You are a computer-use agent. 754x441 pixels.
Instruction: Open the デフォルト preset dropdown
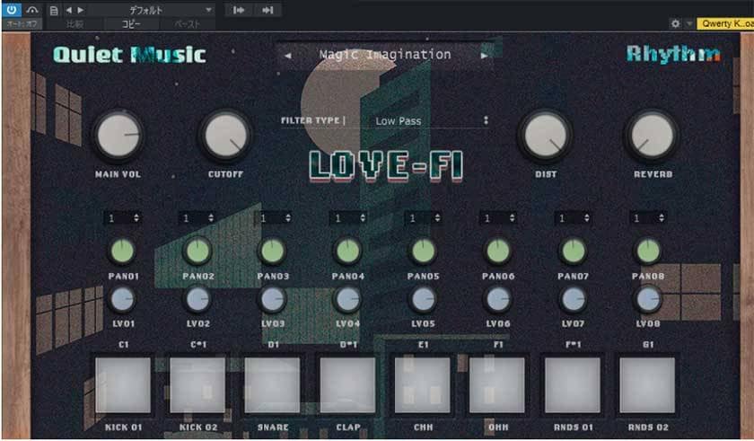point(153,9)
